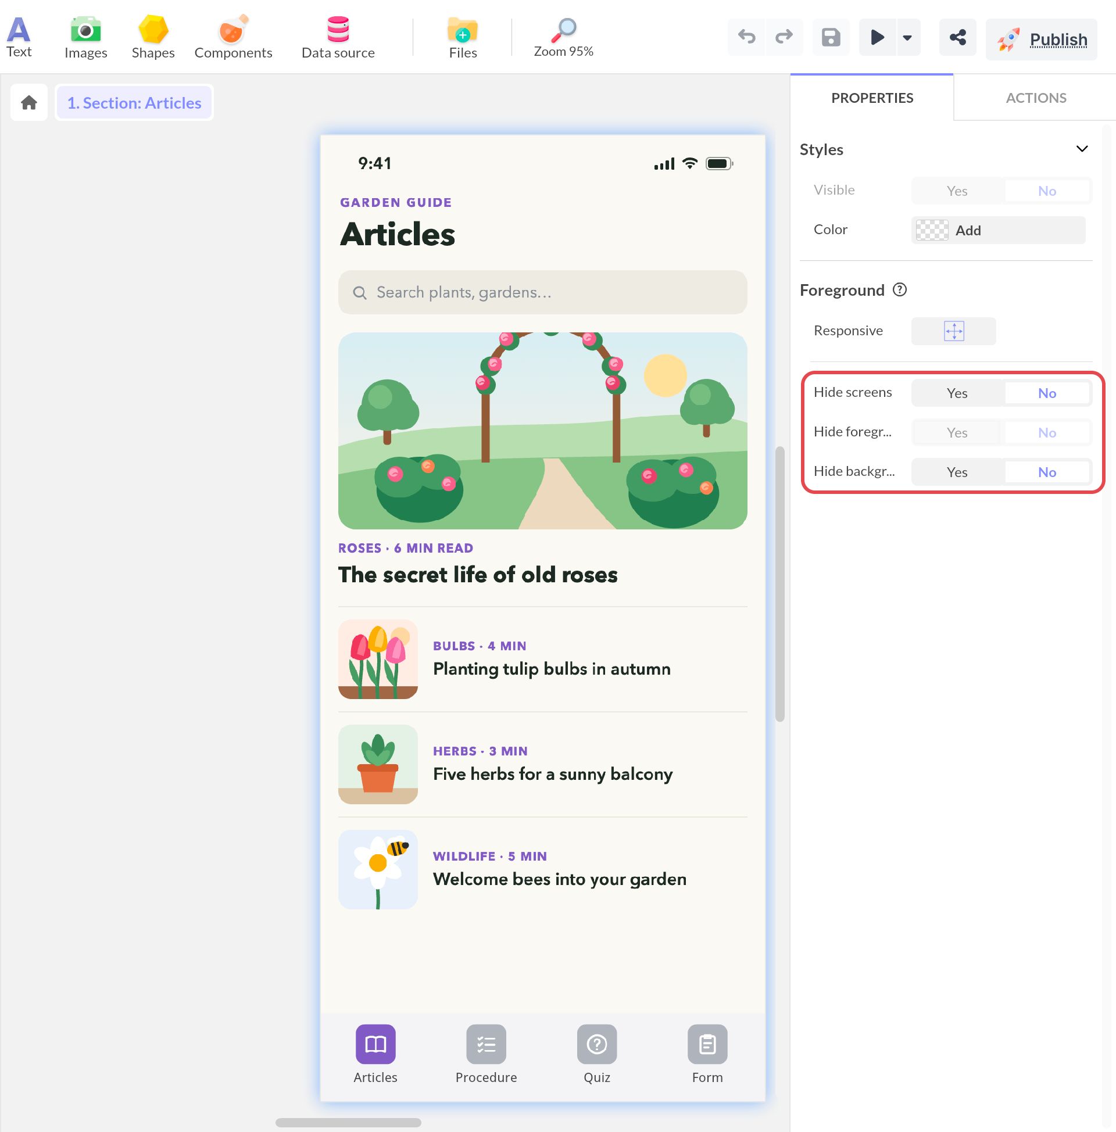Image resolution: width=1116 pixels, height=1132 pixels.
Task: Undo the last action
Action: [x=746, y=38]
